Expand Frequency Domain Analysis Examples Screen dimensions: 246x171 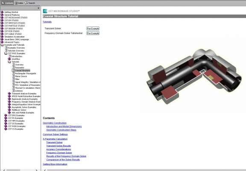pos(9,102)
